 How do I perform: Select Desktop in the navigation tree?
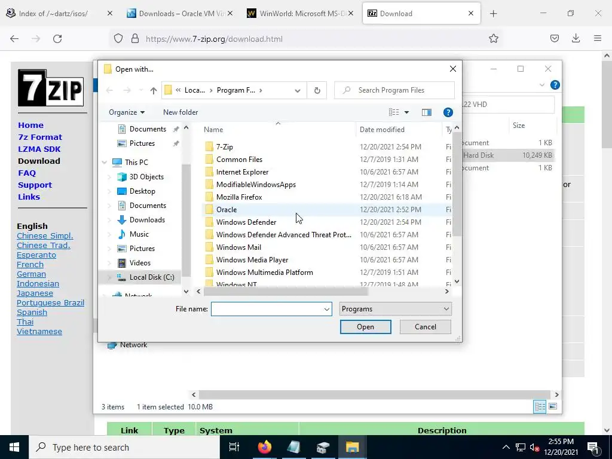coord(142,191)
